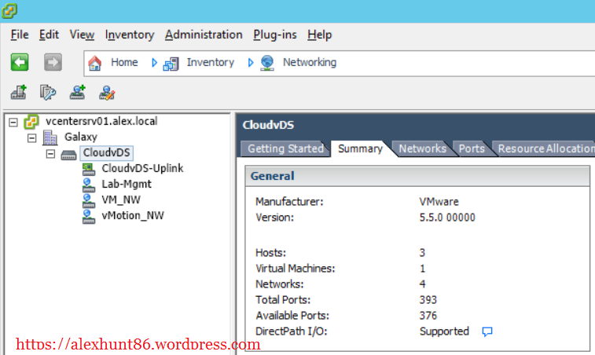Viewport: 595px width, 355px height.
Task: Select the Summary tab
Action: pos(360,148)
